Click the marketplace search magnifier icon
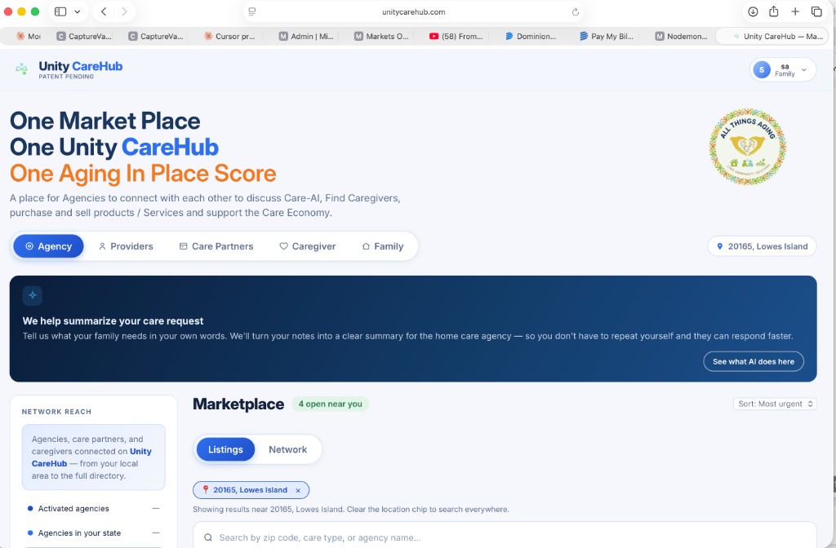836x548 pixels. (x=208, y=537)
